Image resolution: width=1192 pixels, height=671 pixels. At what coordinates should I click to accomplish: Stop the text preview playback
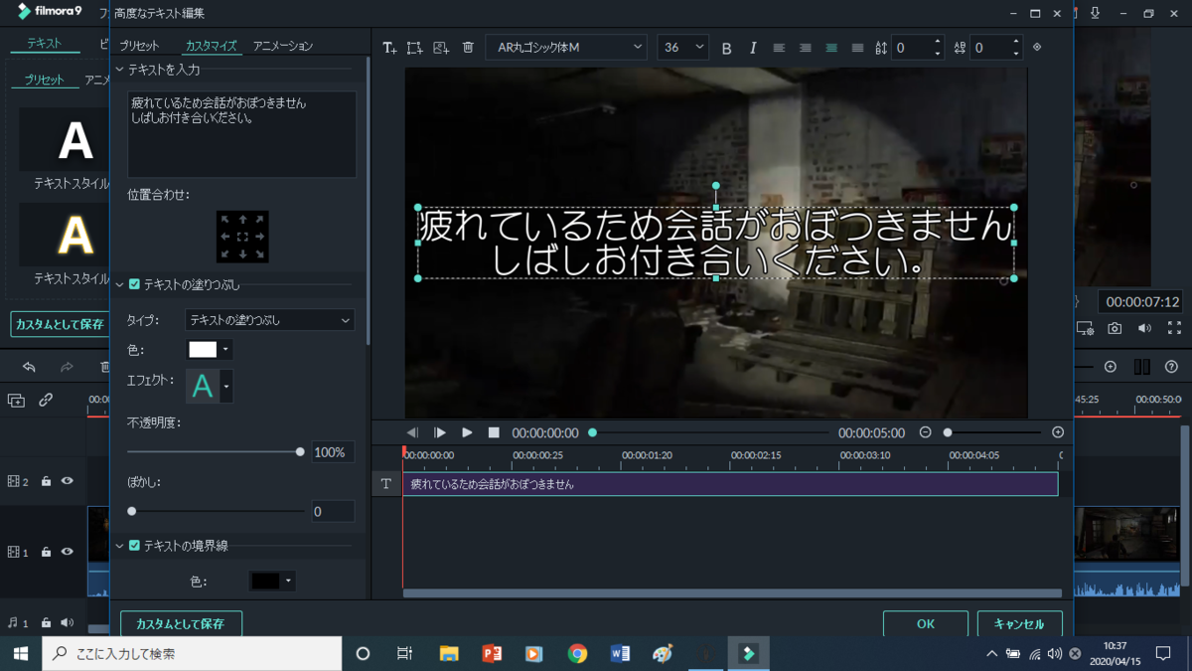pyautogui.click(x=494, y=432)
